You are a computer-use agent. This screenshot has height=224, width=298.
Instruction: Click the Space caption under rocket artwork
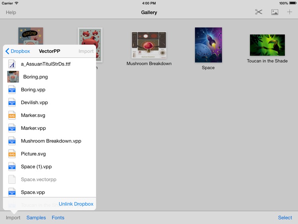[x=208, y=68]
